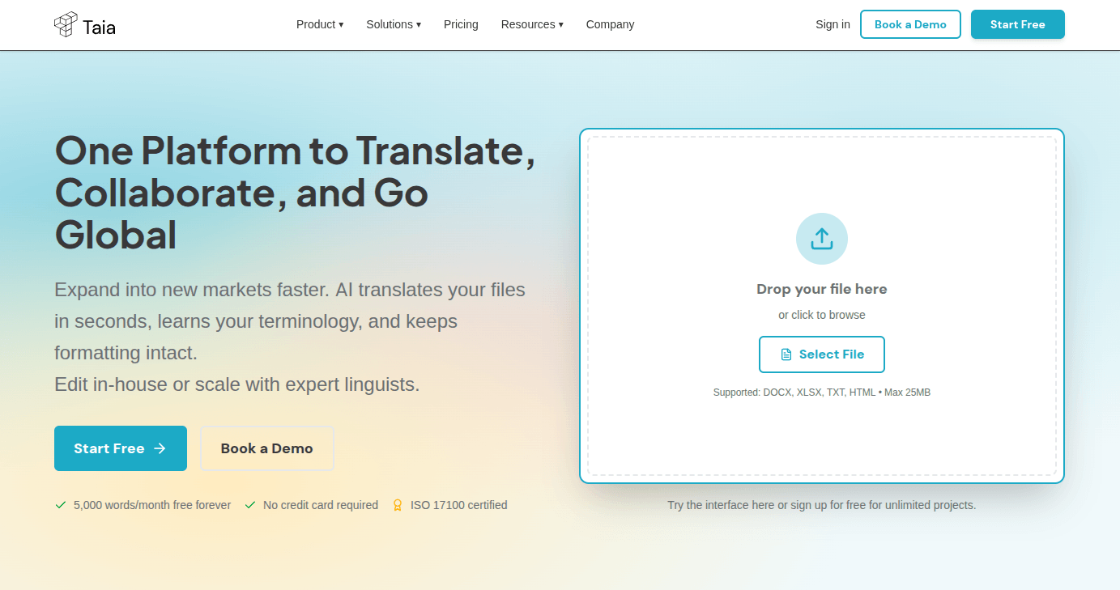Viewport: 1120px width, 590px height.
Task: Open the Pricing page
Action: point(461,24)
